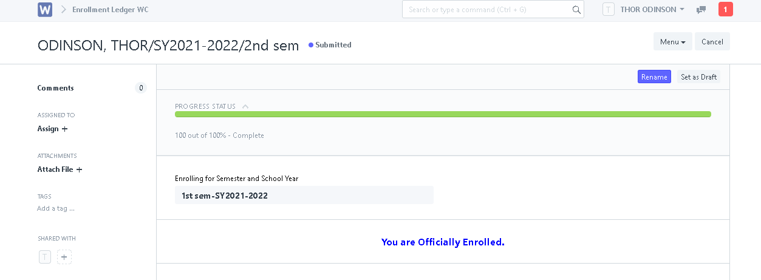Open the THOR ODINSON user dropdown
This screenshot has height=280, width=761.
coord(652,10)
